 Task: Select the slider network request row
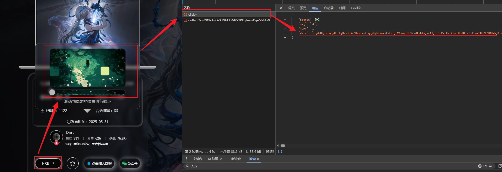click(229, 14)
